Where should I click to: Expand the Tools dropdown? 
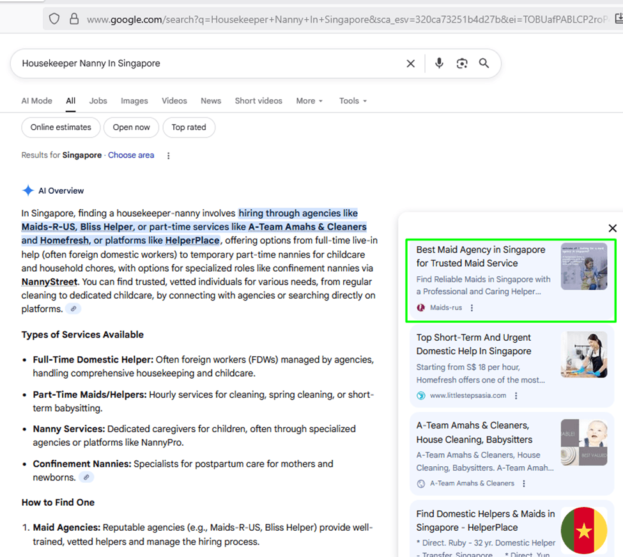353,101
